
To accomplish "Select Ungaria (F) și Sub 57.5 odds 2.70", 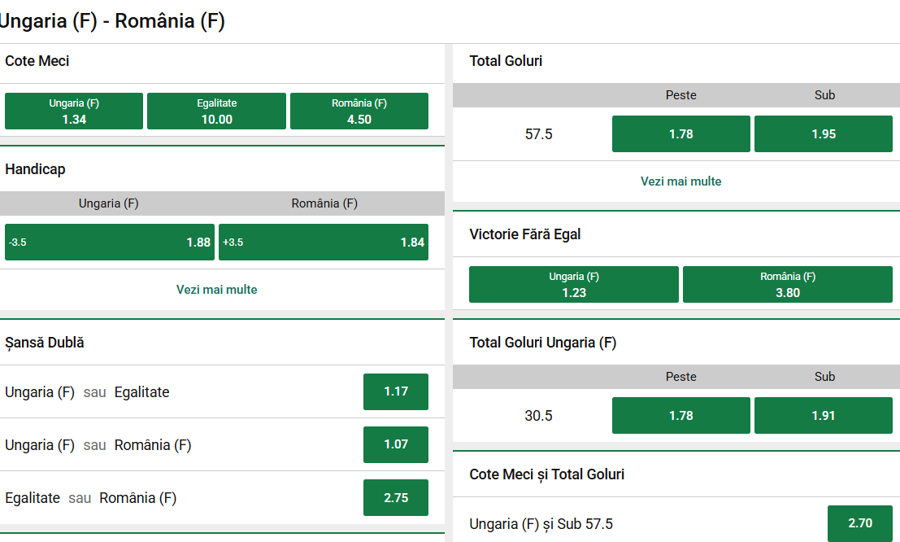I will click(860, 523).
